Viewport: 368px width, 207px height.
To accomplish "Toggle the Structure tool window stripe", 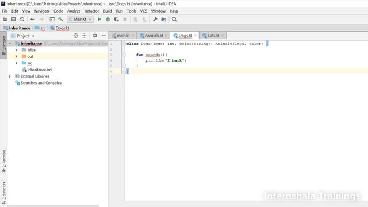I will (x=4, y=193).
